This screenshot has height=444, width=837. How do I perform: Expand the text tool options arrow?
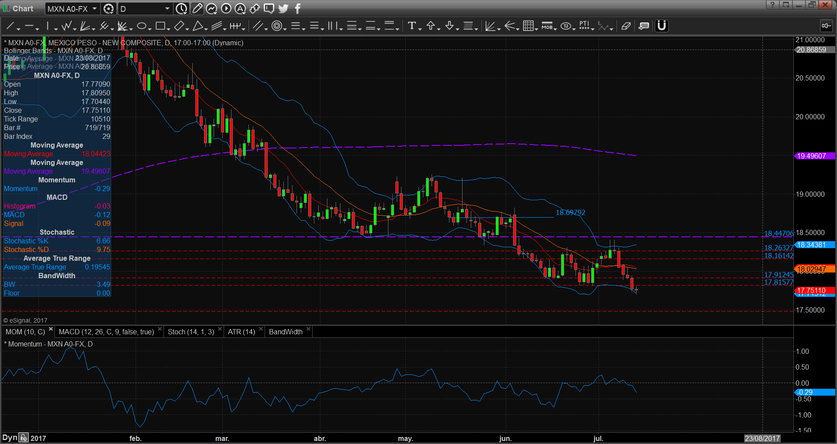coord(420,29)
